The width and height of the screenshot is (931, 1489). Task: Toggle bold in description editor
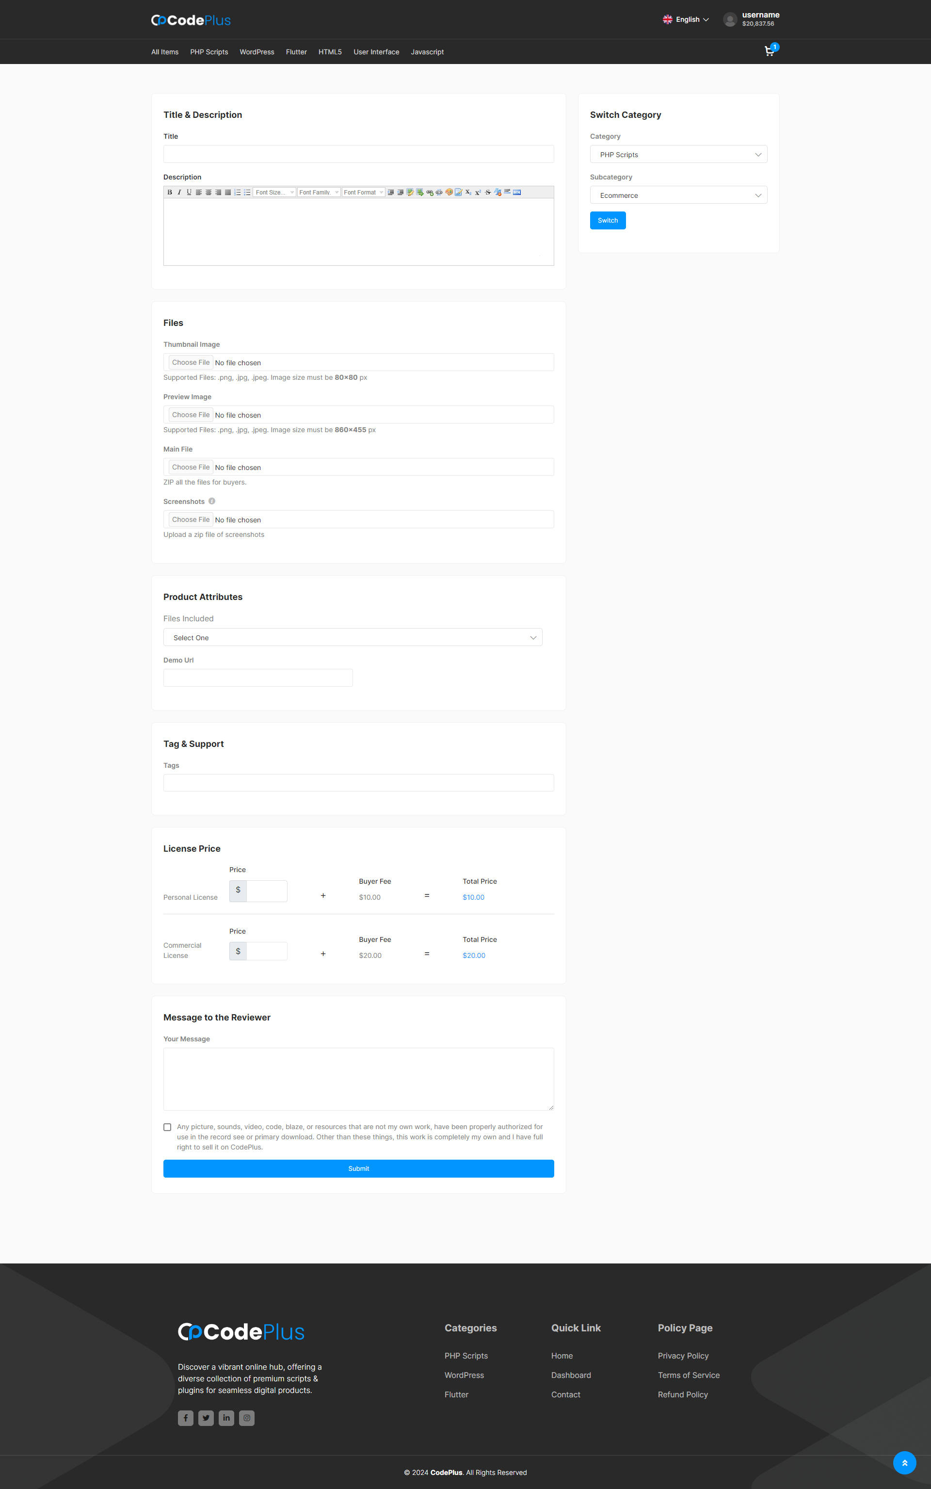tap(169, 192)
